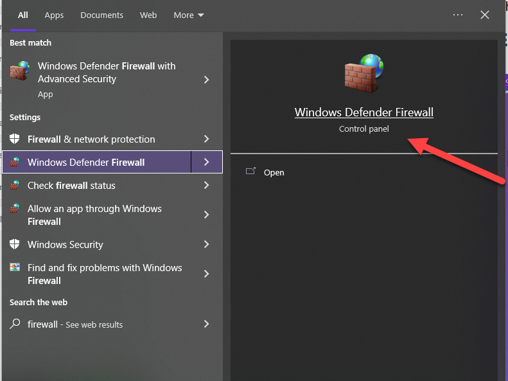Expand the Check firewall status chevron
The height and width of the screenshot is (381, 508).
tap(206, 186)
